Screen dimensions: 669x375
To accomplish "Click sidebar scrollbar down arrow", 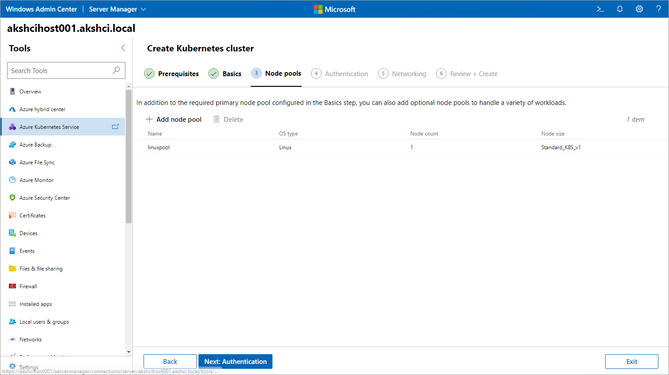I will point(129,352).
